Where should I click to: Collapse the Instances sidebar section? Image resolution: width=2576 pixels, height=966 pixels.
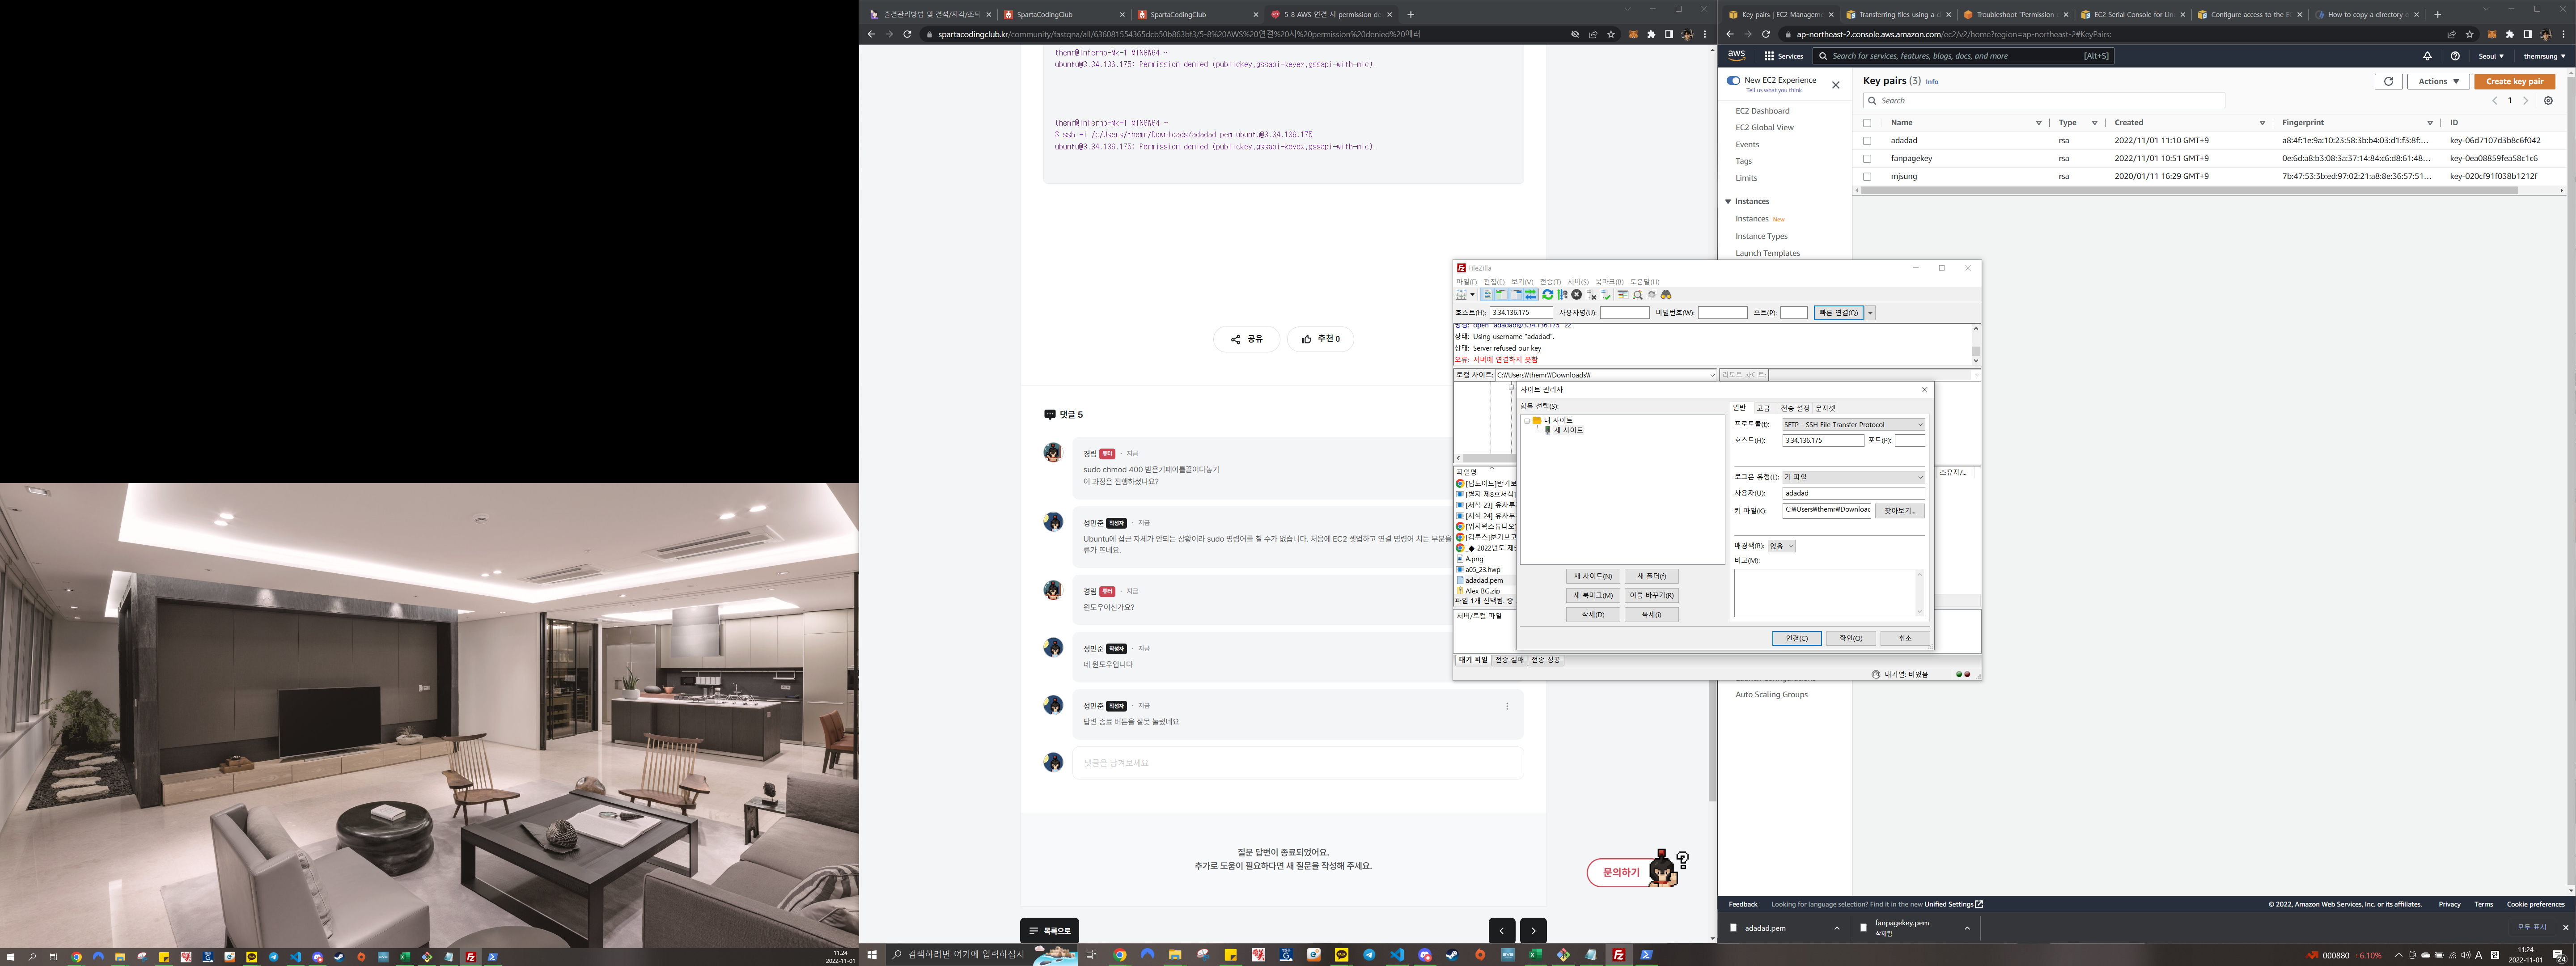[1728, 202]
